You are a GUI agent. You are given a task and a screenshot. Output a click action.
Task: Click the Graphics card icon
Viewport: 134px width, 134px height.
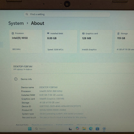click(x=83, y=33)
